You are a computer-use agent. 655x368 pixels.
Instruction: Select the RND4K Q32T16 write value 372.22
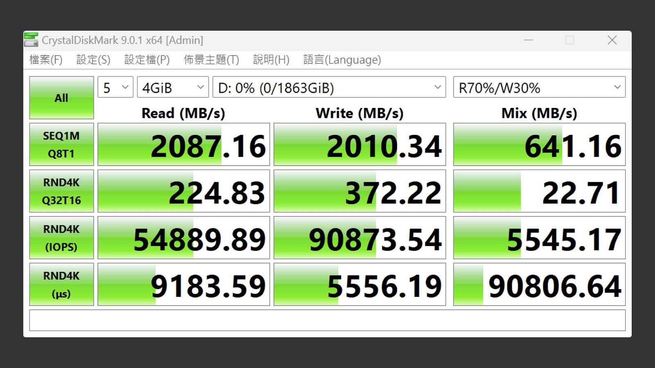pyautogui.click(x=360, y=191)
